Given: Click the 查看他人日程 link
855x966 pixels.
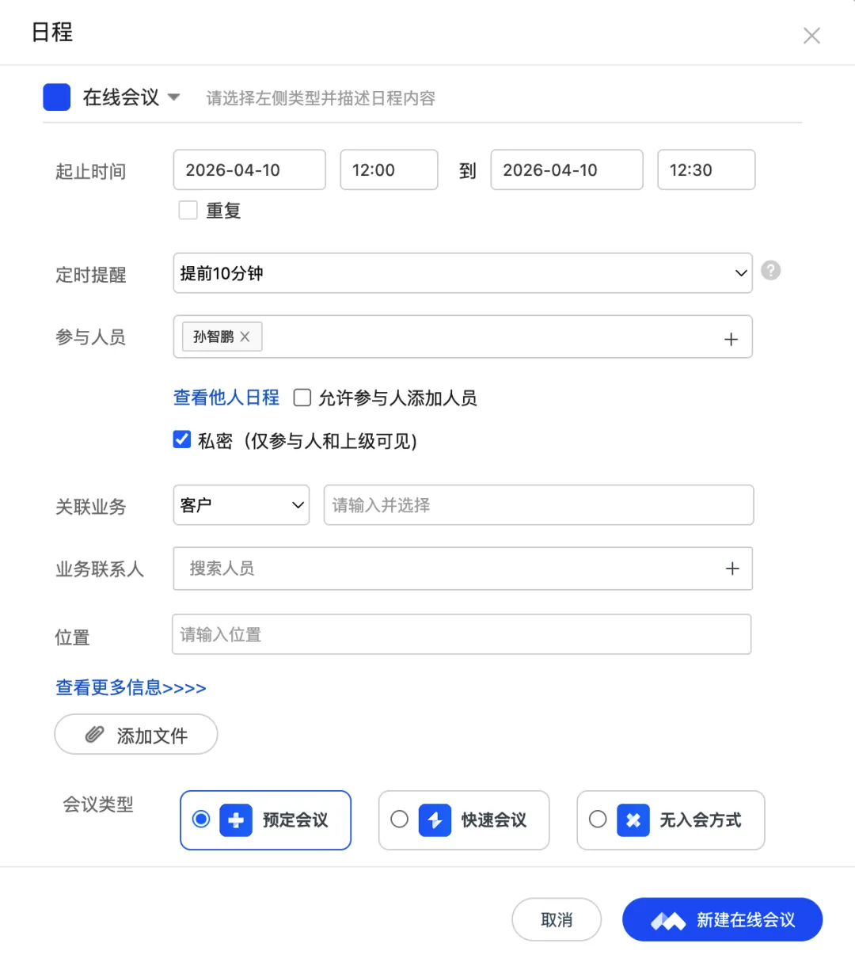Looking at the screenshot, I should point(226,397).
